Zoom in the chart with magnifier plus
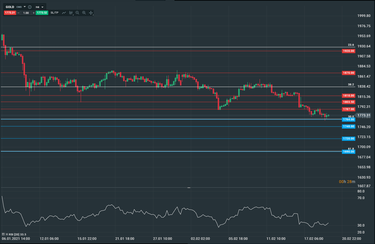The height and width of the screenshot is (244, 375). click(x=84, y=13)
